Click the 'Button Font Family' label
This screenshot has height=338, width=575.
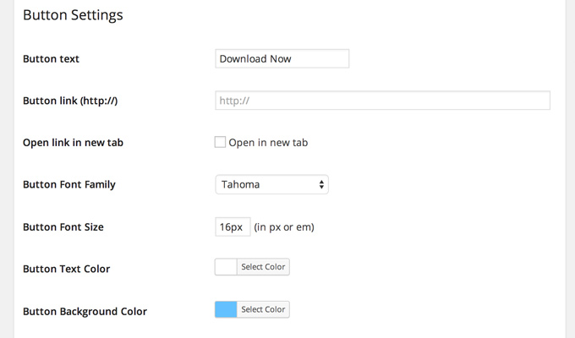tap(69, 184)
